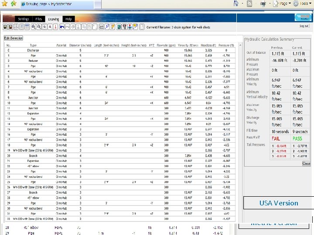This screenshot has width=314, height=235.
Task: Click the Edit Selection button
Action: 14,38
